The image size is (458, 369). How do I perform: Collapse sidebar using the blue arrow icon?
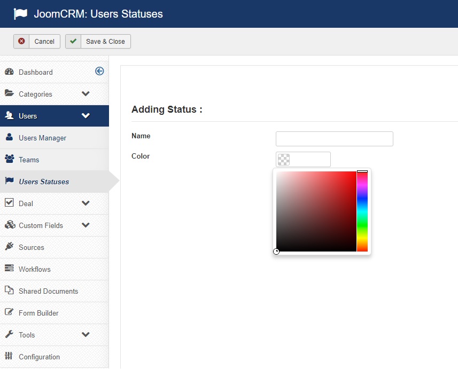click(x=99, y=71)
